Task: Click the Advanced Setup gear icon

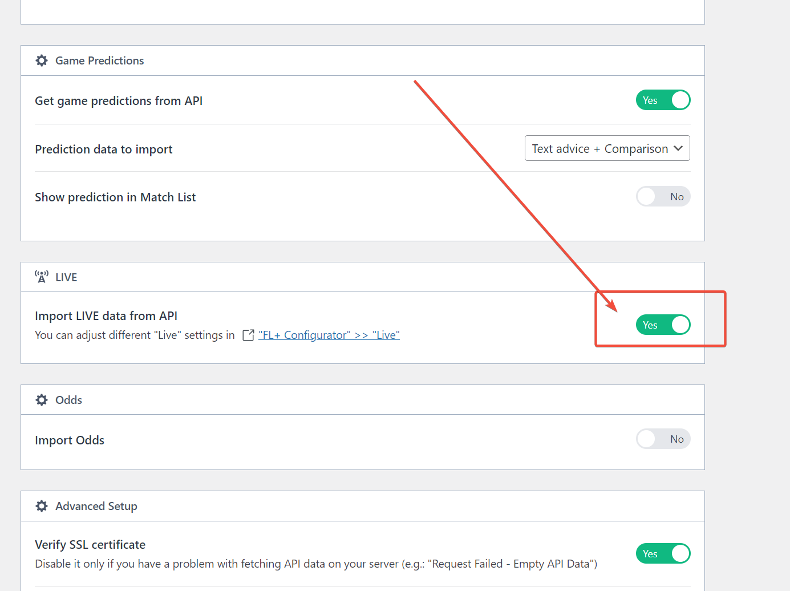Action: pos(41,506)
